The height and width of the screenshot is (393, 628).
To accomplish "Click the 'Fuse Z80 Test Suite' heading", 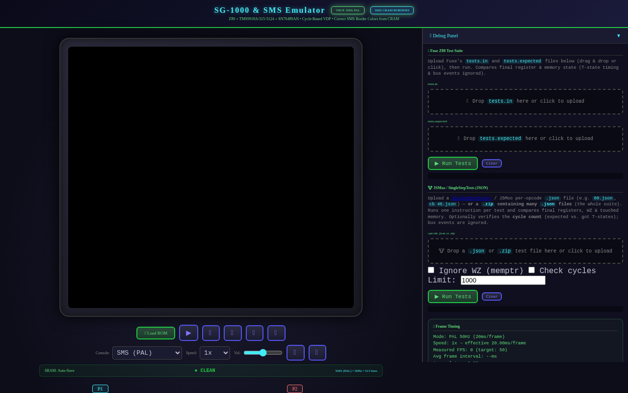I will tap(445, 51).
